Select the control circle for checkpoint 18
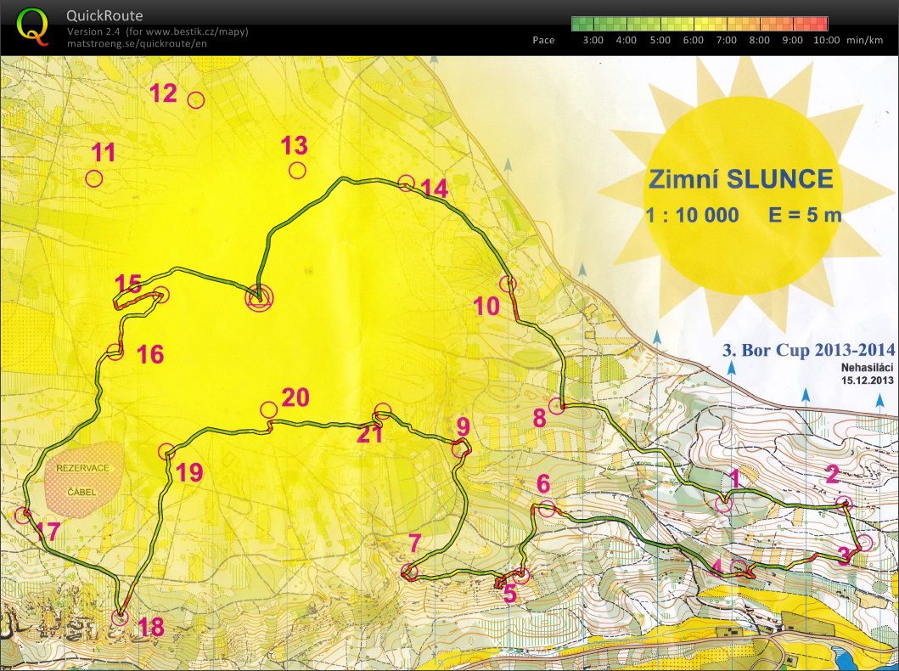Viewport: 899px width, 671px height. [x=119, y=617]
